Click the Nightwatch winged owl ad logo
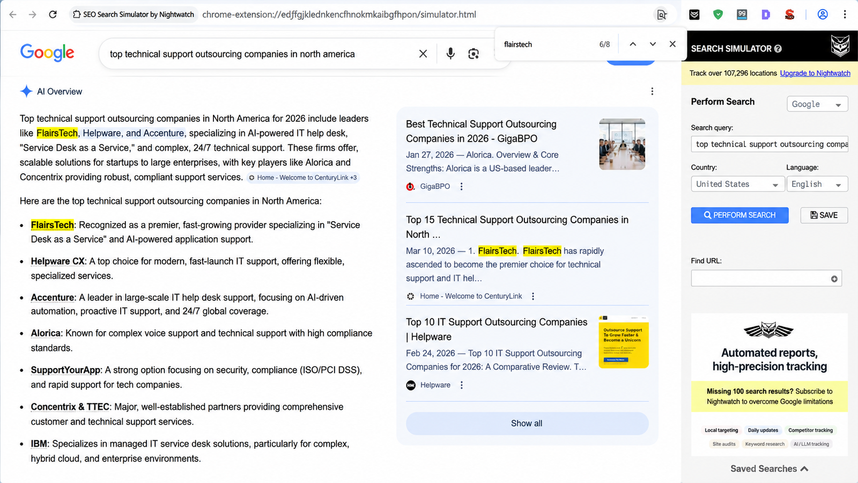The image size is (858, 483). point(769,330)
